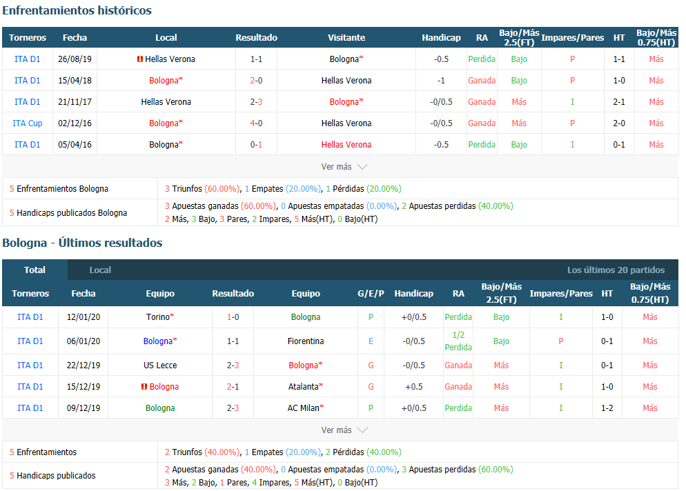The height and width of the screenshot is (491, 686).
Task: Click HT score 1-2 in AC Milan row
Action: point(607,408)
